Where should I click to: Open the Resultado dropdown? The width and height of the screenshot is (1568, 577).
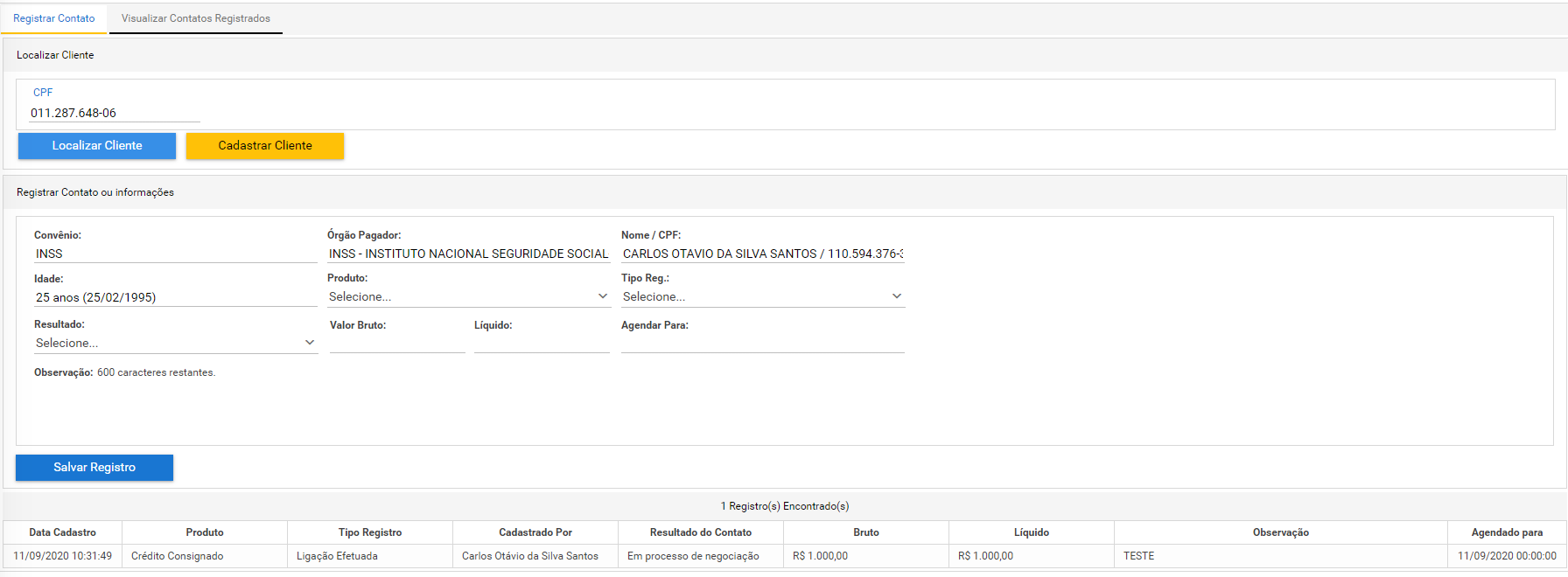[175, 343]
